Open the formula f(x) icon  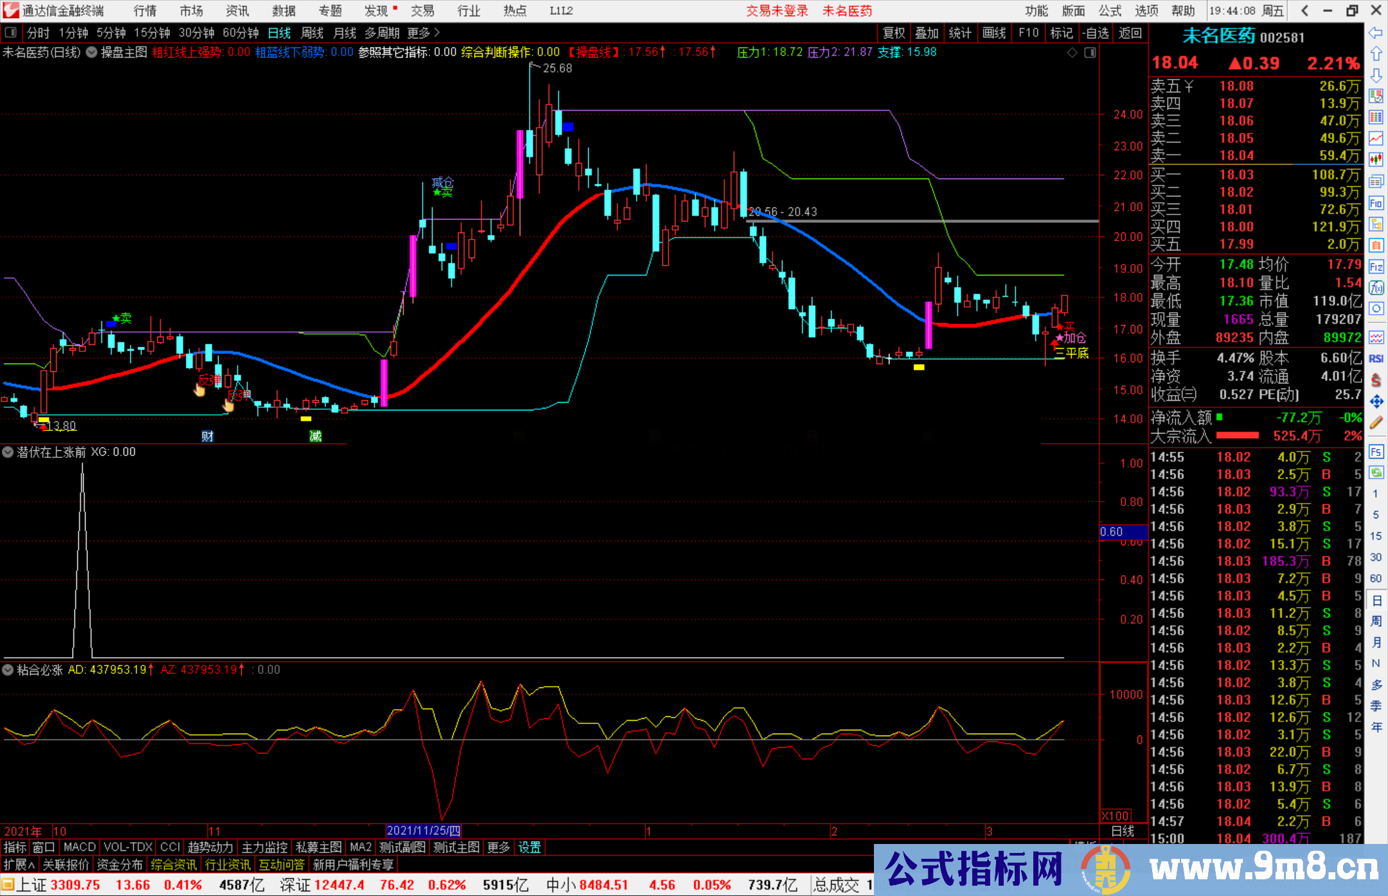[1376, 288]
